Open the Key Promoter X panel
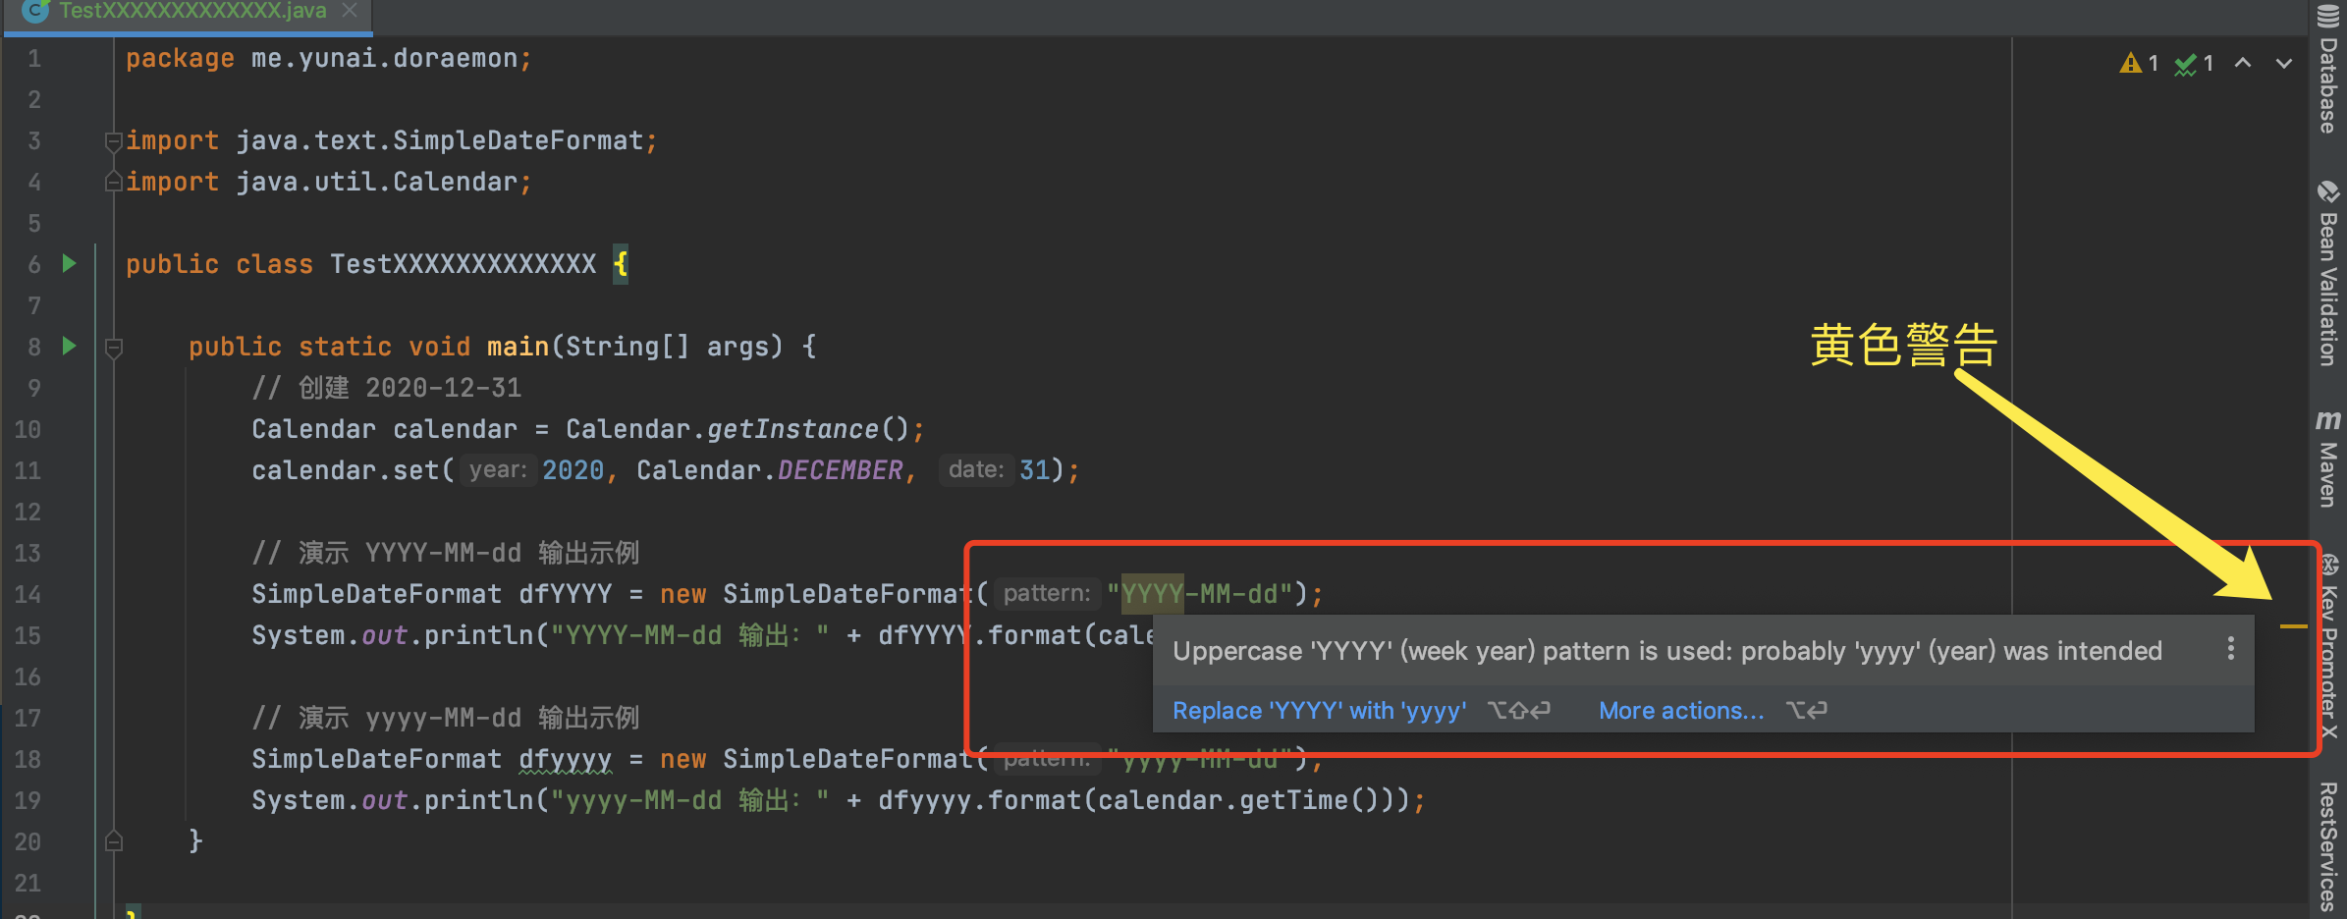 pos(2328,648)
